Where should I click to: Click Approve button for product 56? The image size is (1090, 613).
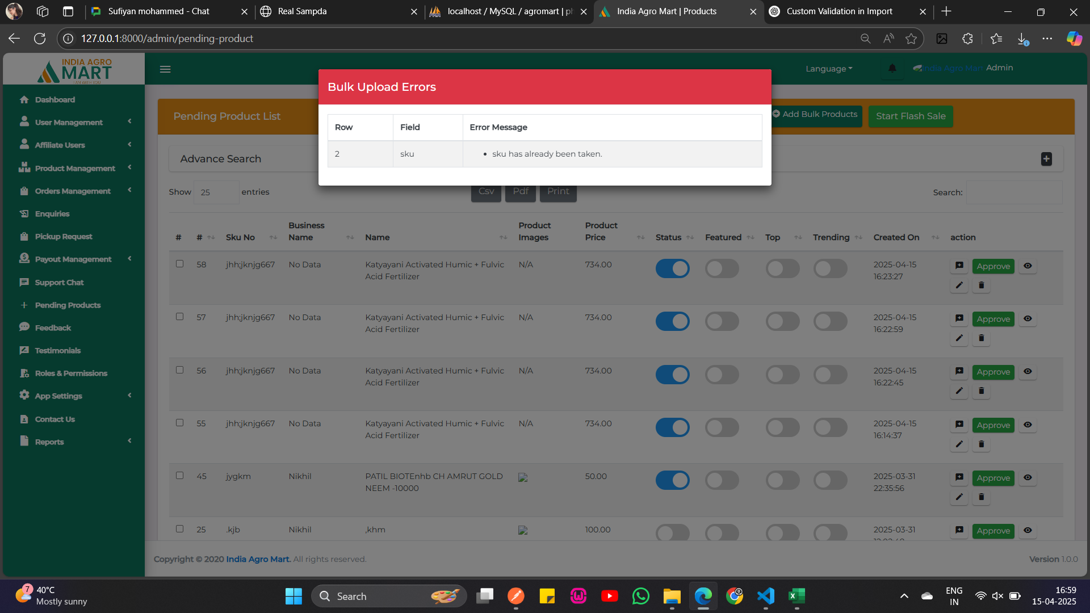click(x=993, y=372)
